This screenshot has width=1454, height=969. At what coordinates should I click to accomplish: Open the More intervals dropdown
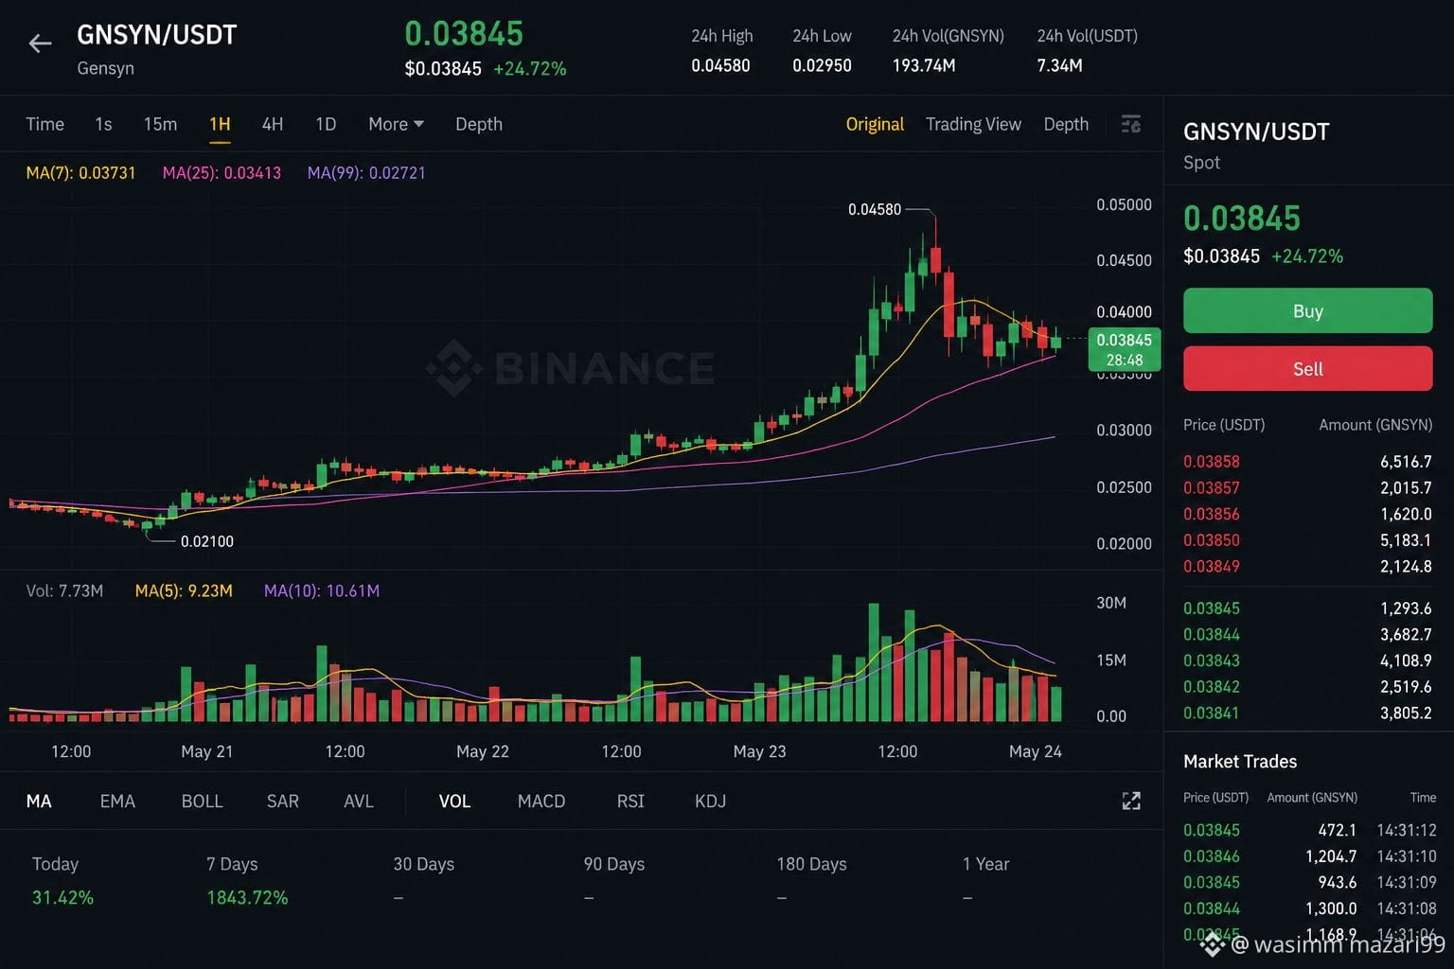pyautogui.click(x=396, y=124)
